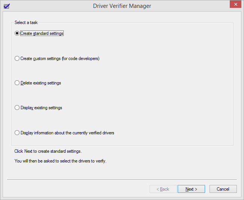Screen dimensions: 244x200
Task: Click the horizontal separator above the wizard buttons
Action: coord(122,179)
